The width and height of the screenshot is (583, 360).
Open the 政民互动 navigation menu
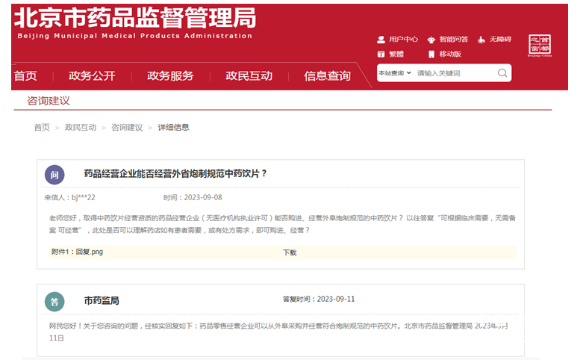(249, 76)
